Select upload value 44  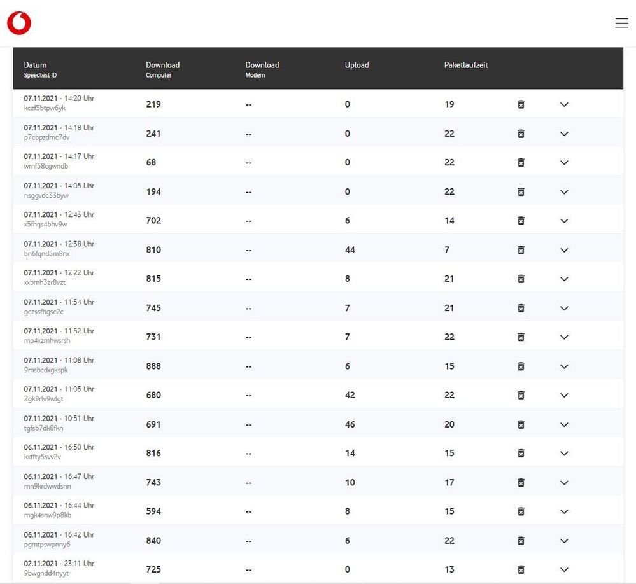350,250
